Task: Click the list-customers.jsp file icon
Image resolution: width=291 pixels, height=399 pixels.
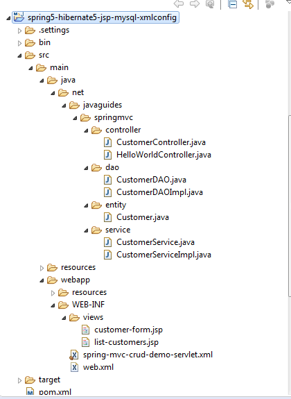Action: (86, 342)
